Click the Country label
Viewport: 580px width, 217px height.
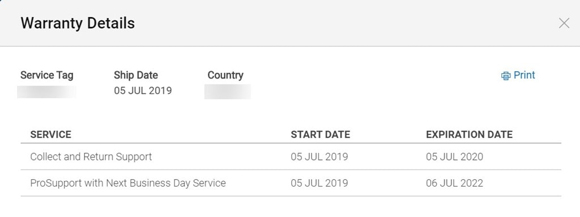click(225, 75)
